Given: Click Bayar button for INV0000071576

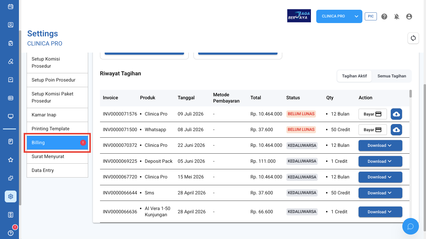Looking at the screenshot, I should coord(373,114).
